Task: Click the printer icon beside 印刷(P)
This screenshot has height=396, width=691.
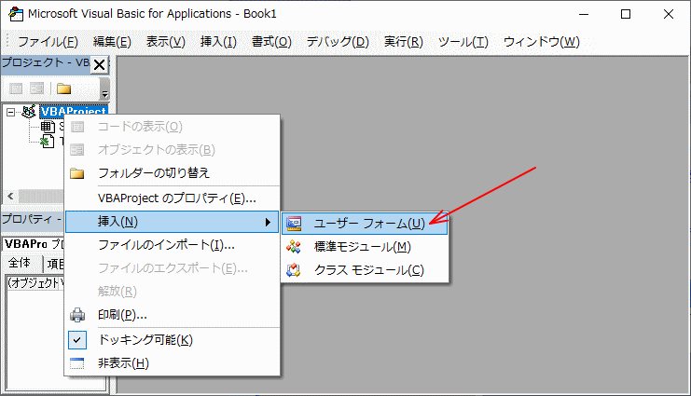Action: click(x=77, y=315)
